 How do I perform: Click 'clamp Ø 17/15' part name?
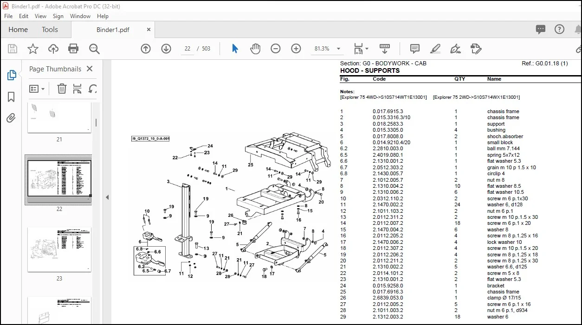pos(504,298)
